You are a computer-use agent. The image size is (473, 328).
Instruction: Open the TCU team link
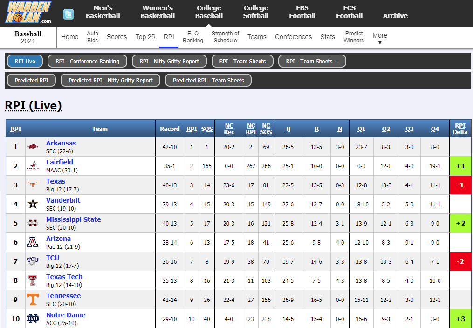click(53, 258)
